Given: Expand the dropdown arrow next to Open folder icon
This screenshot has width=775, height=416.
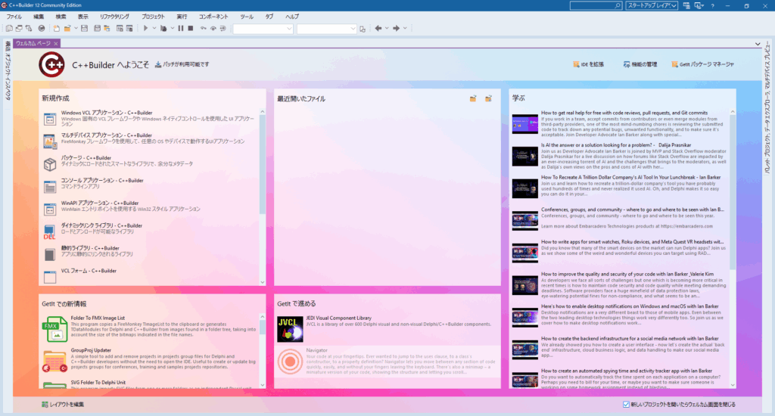Looking at the screenshot, I should [76, 28].
